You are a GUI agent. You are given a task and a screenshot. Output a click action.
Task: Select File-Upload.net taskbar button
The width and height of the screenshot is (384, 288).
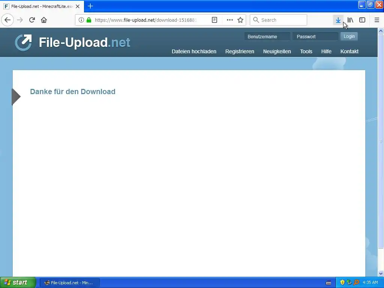click(x=70, y=283)
